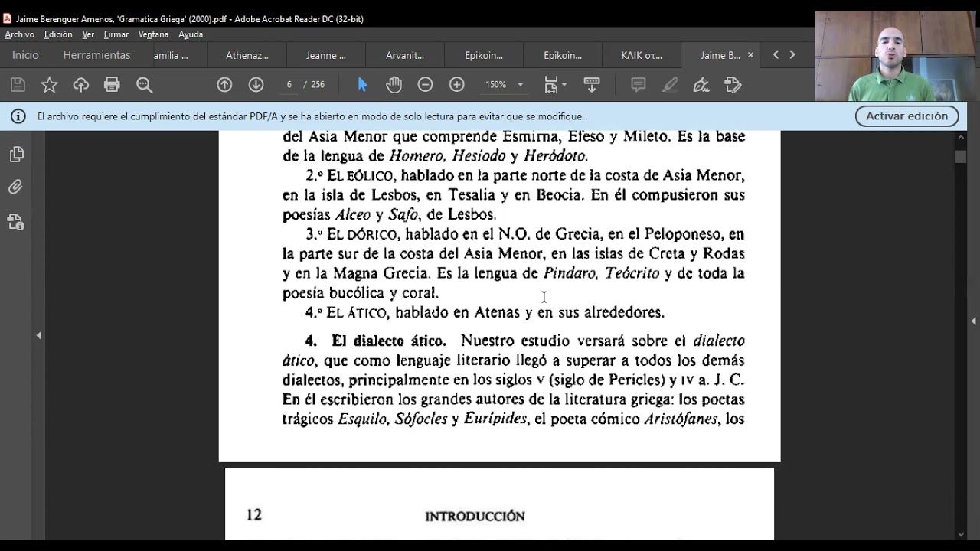
Task: Choose the selection arrow tool
Action: (x=363, y=85)
